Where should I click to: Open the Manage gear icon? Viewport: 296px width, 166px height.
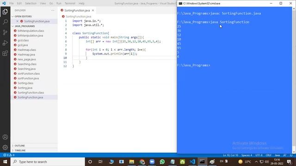[x=5, y=147]
